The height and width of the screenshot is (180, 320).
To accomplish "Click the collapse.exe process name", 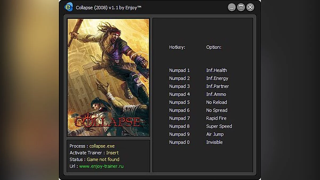I will (x=102, y=146).
